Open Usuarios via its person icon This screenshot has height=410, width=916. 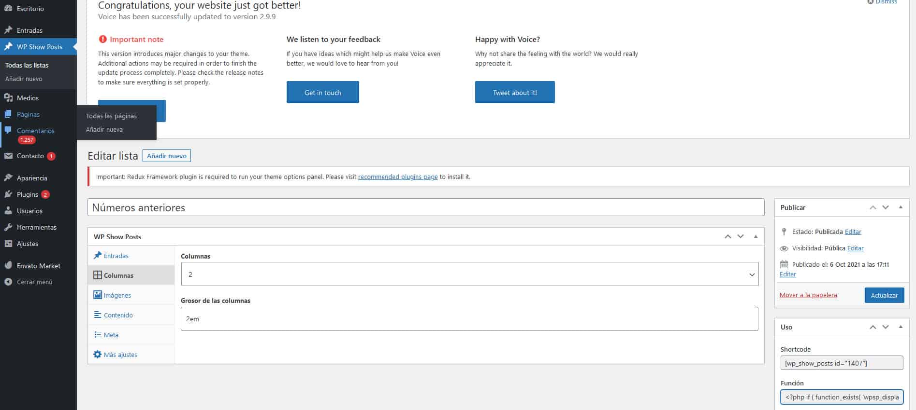[x=8, y=211]
